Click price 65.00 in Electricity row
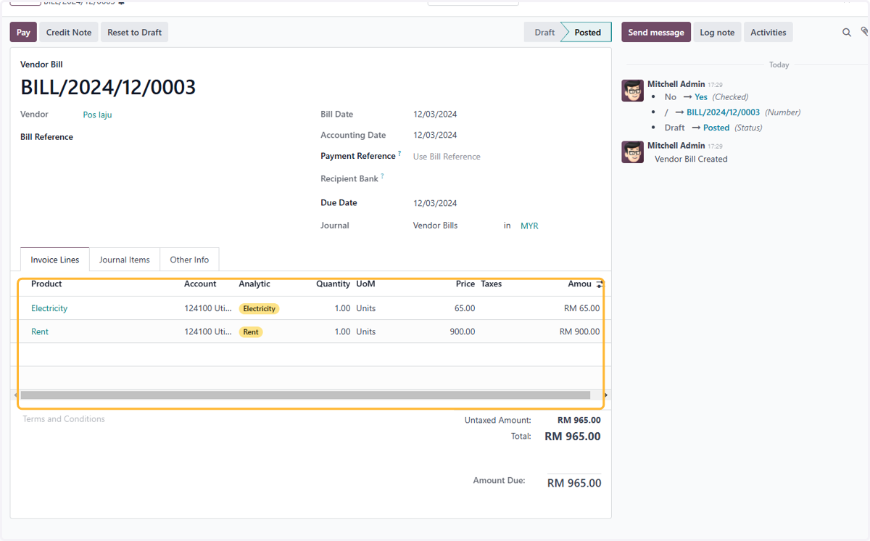 465,308
